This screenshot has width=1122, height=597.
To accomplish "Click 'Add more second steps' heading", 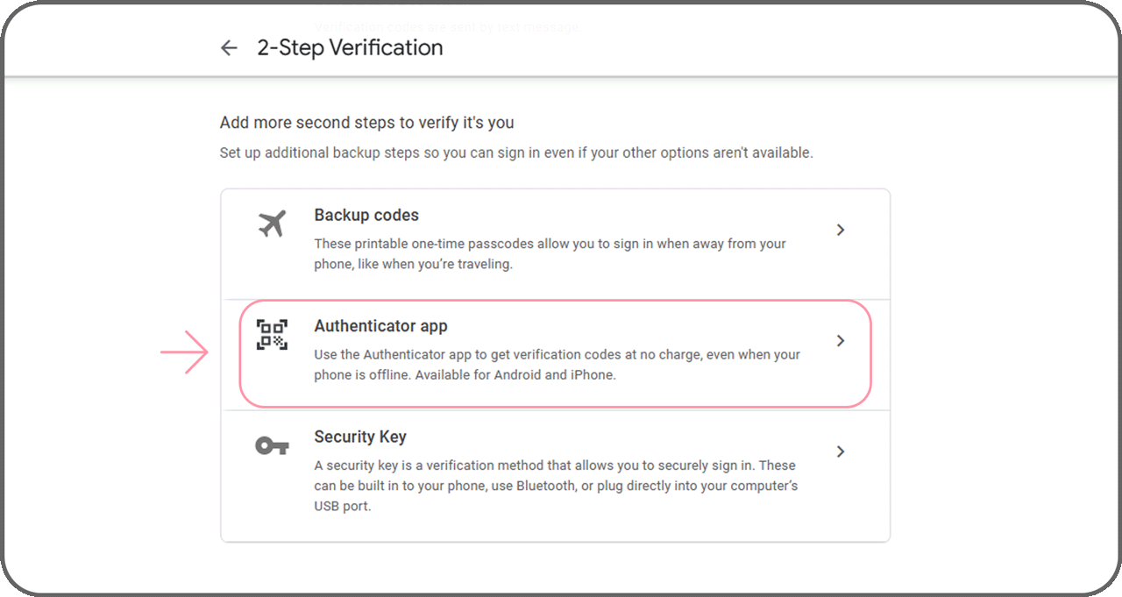I will 366,123.
